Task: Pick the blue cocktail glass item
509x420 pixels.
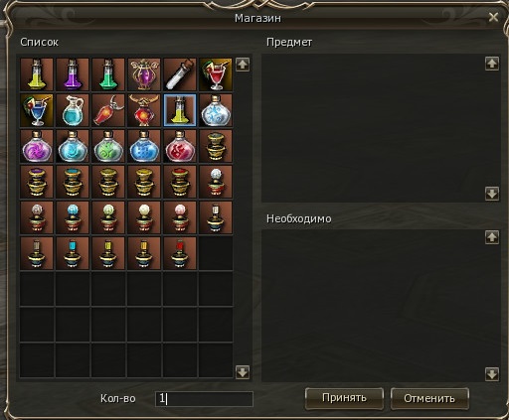Action: (x=37, y=110)
